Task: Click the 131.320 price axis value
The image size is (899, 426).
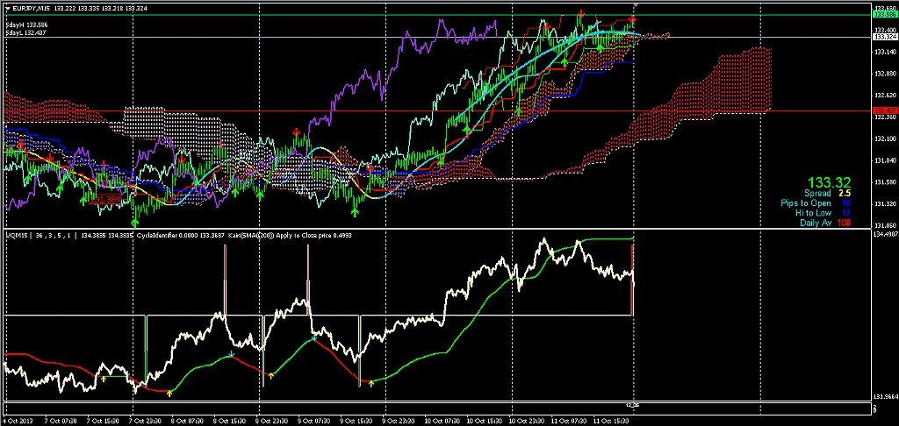Action: point(885,204)
